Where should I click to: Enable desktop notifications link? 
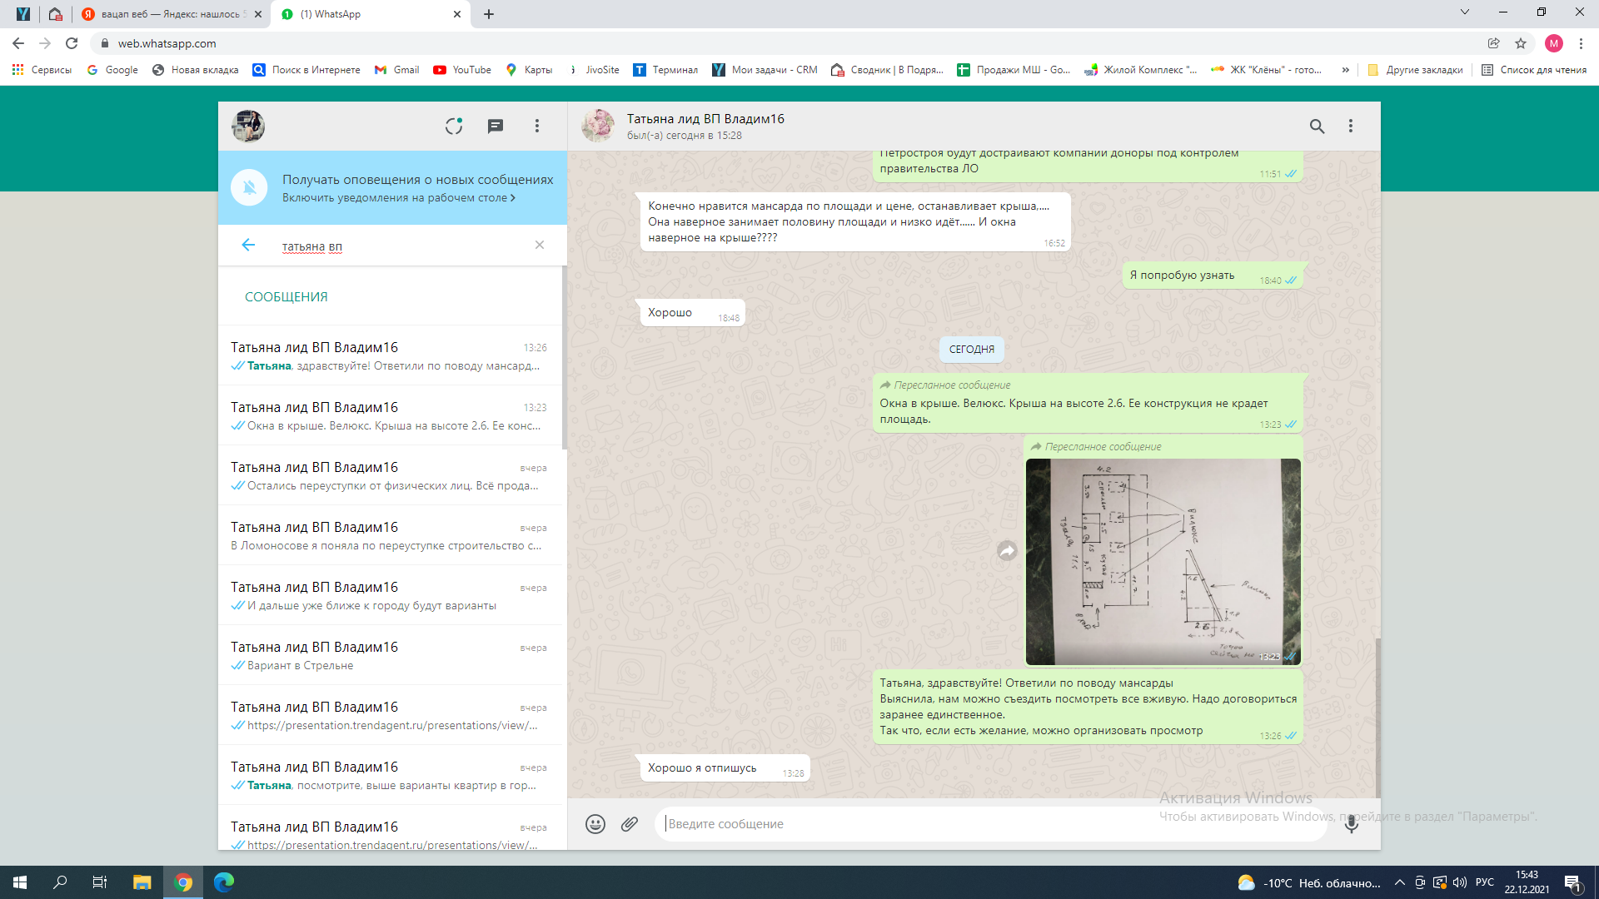coord(398,198)
